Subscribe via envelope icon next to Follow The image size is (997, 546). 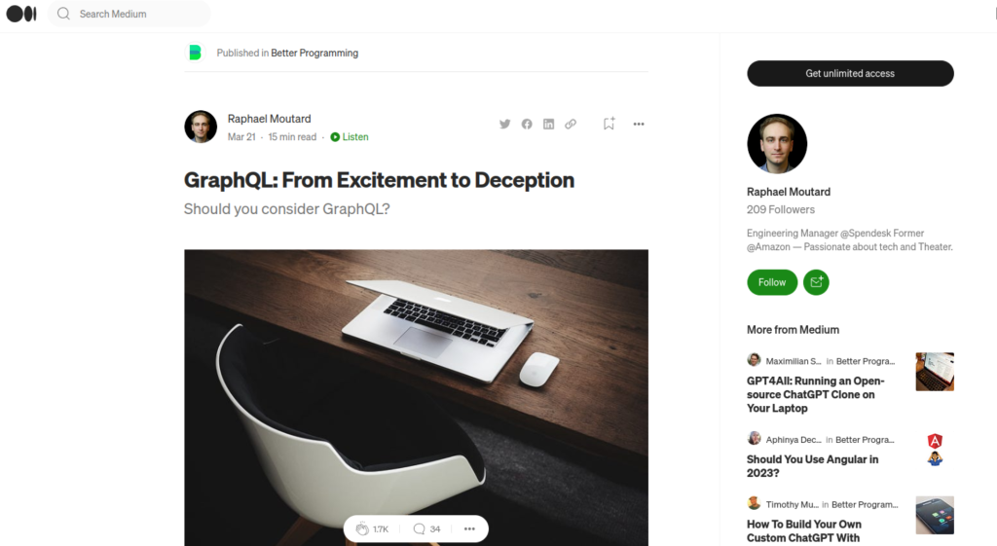(816, 282)
